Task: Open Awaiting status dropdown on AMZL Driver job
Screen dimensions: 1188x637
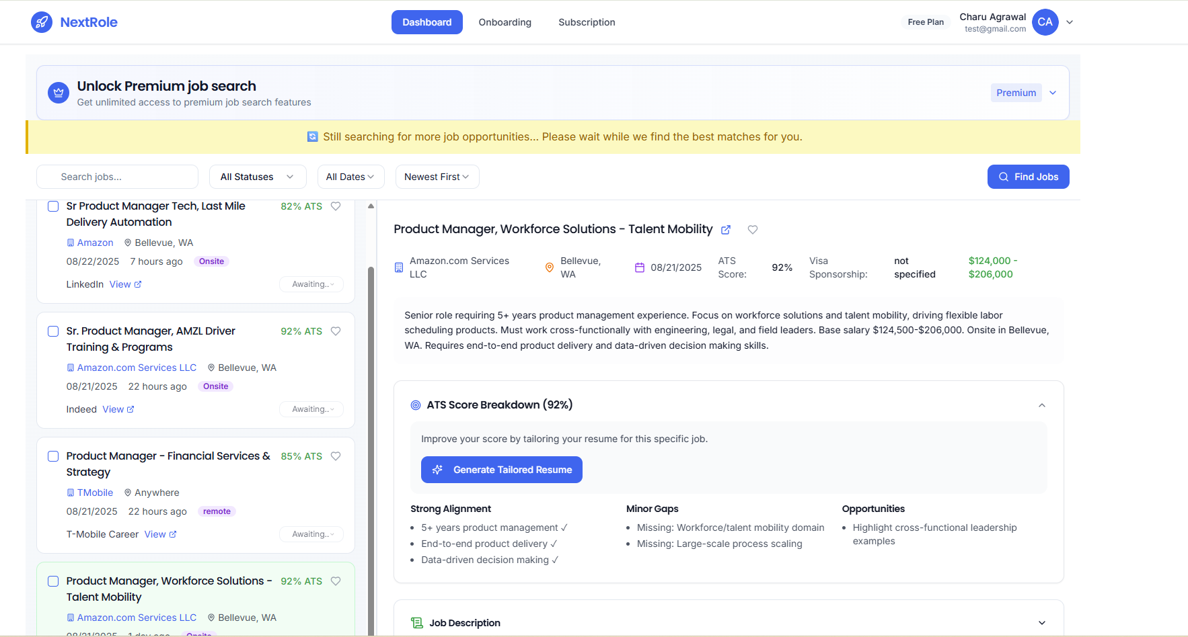Action: (311, 409)
